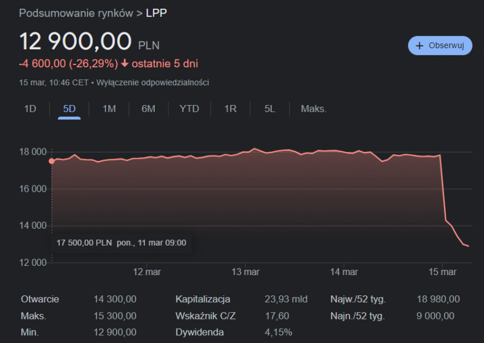Click the 52-week high value 18 980,00

[438, 299]
